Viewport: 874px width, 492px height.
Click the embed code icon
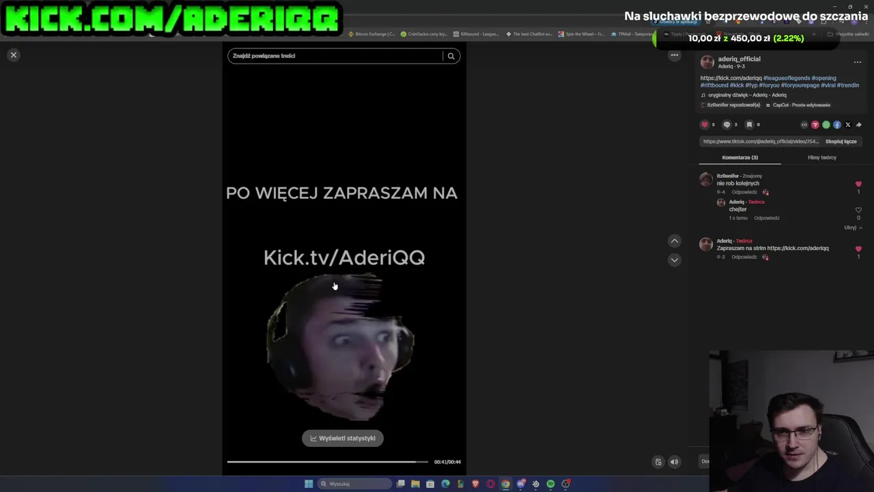click(804, 125)
